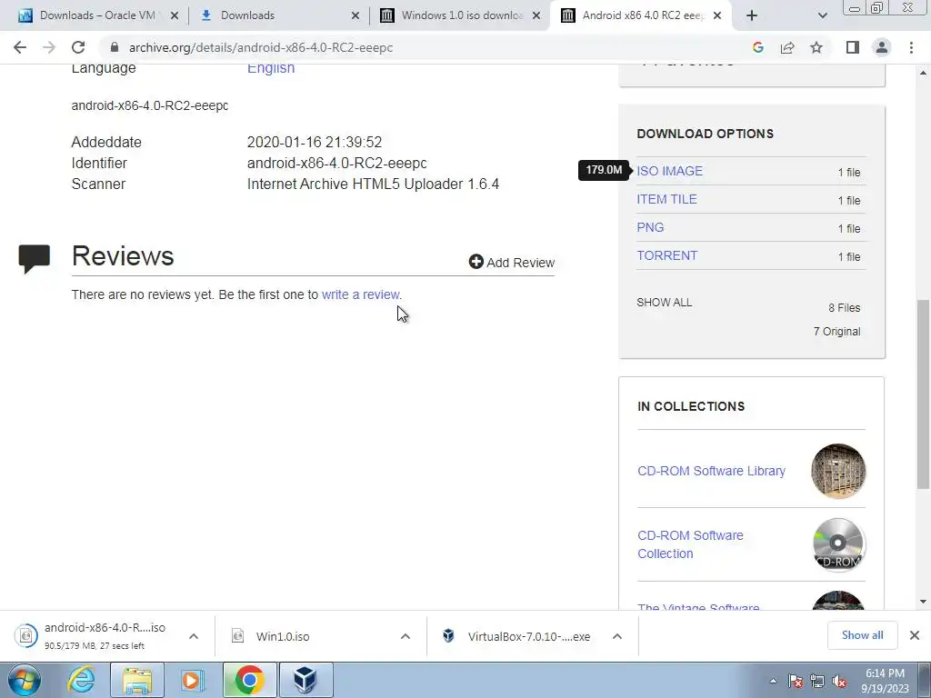Viewport: 931px width, 698px height.
Task: Close the downloads bar
Action: click(x=915, y=635)
